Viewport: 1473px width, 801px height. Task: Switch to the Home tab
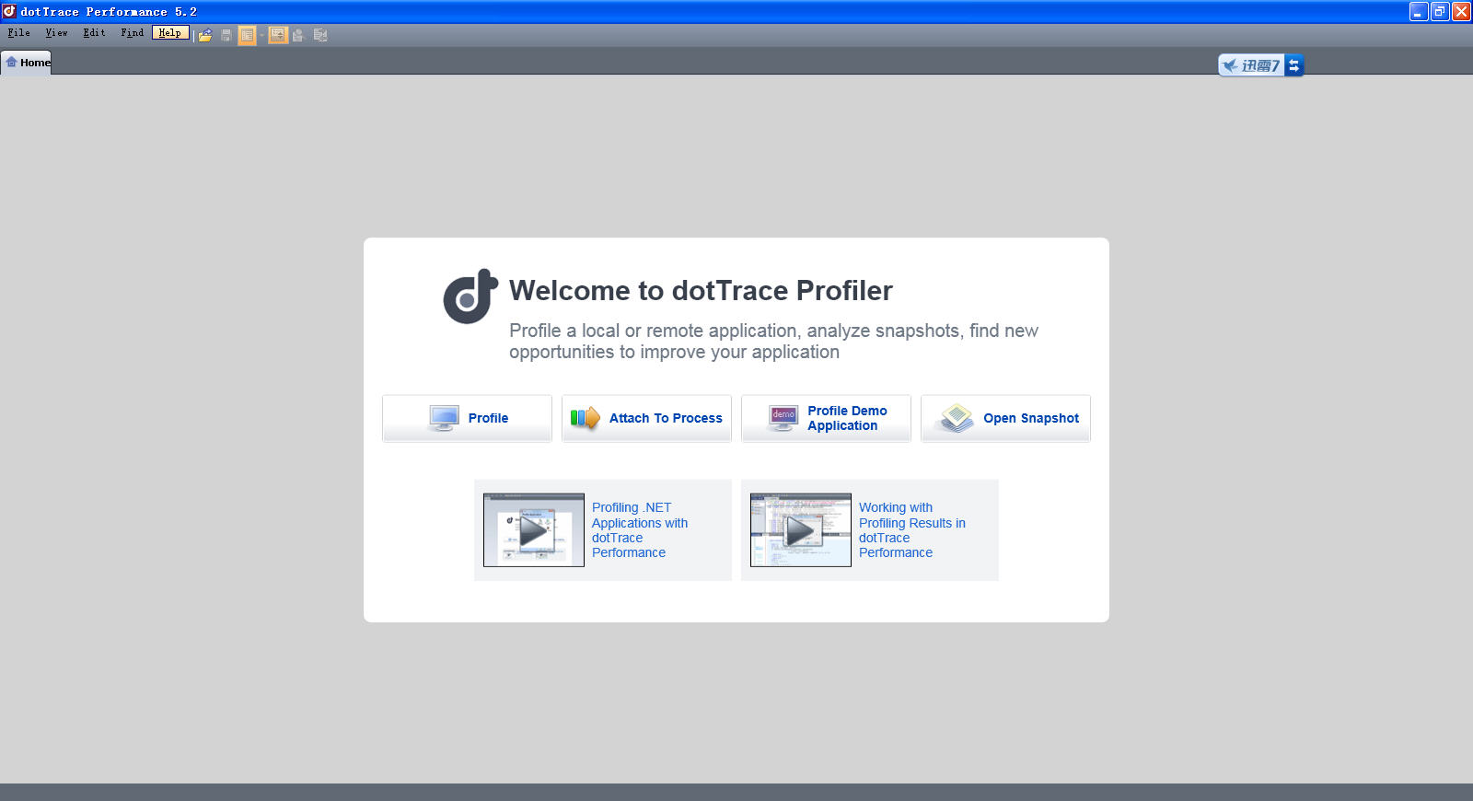click(x=27, y=63)
